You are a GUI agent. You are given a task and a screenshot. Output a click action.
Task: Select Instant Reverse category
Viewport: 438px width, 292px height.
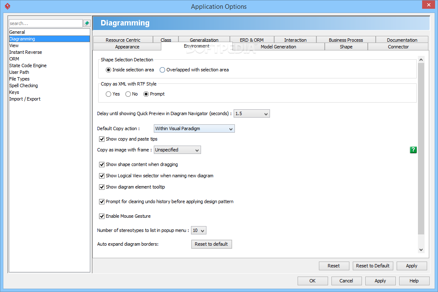click(49, 52)
